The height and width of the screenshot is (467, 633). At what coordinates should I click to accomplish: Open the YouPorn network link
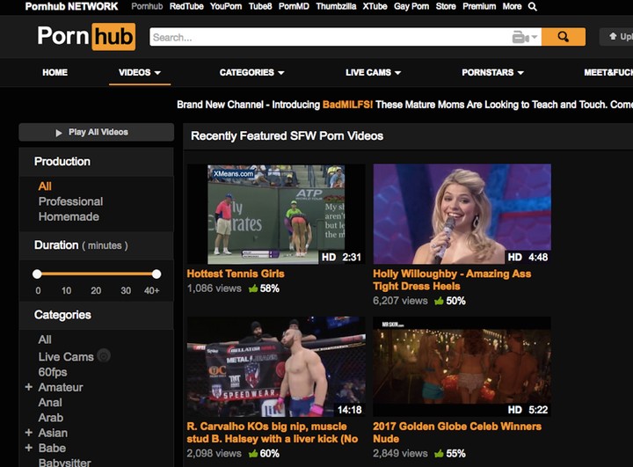[226, 6]
